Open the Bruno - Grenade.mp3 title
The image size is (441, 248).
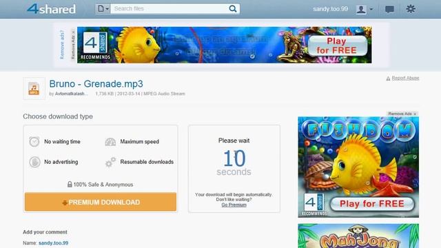(x=96, y=84)
